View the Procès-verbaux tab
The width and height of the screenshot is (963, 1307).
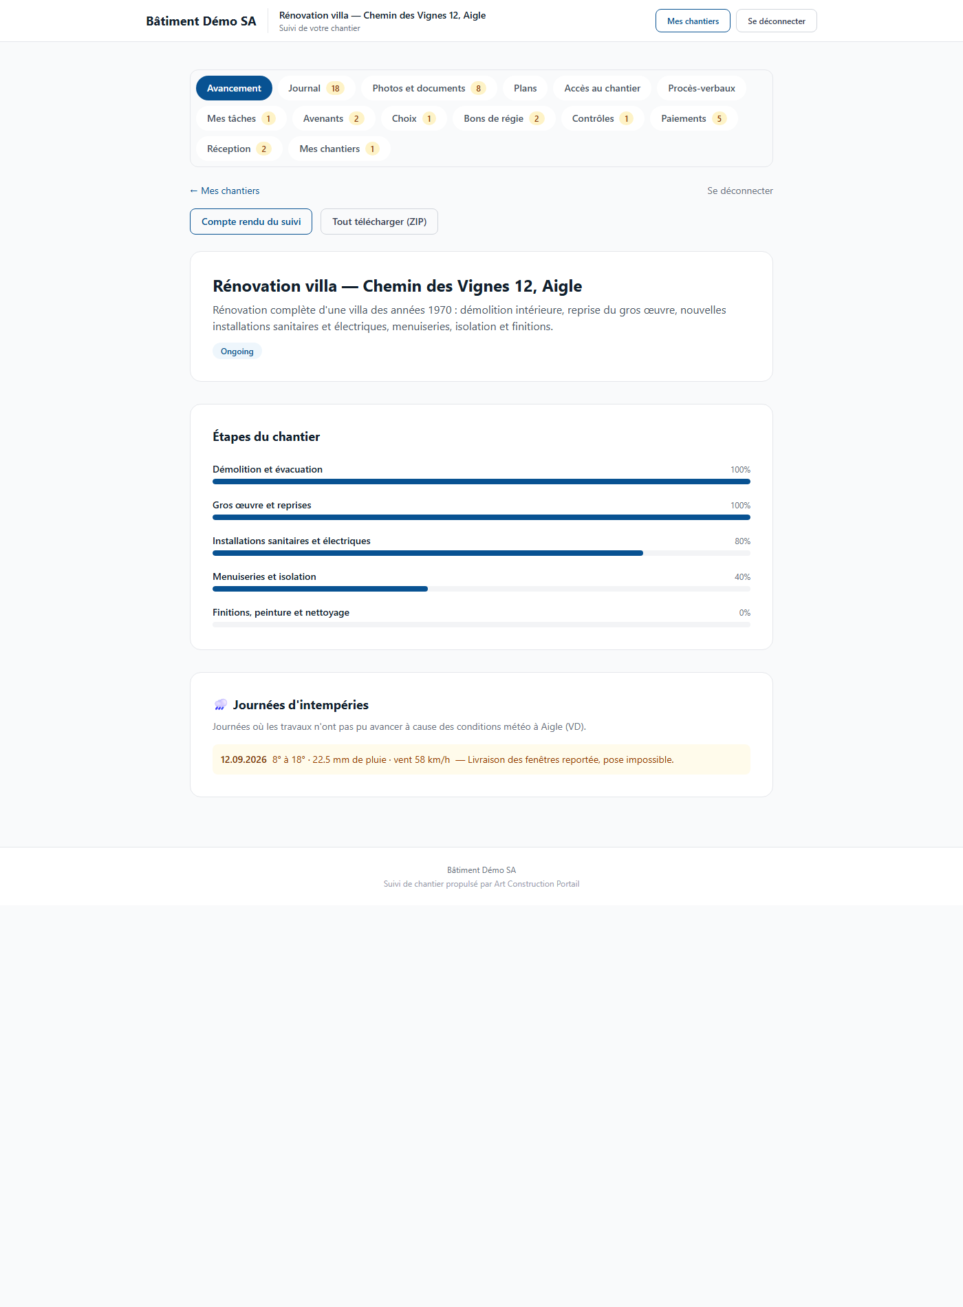[x=701, y=88]
